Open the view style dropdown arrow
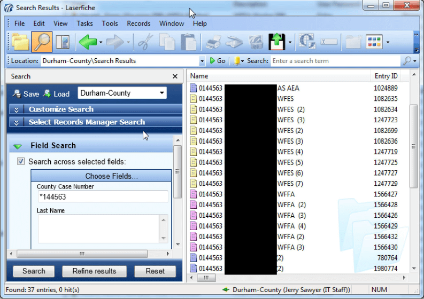 [388, 42]
